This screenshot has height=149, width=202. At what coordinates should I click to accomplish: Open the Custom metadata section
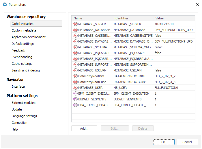pos(24,30)
